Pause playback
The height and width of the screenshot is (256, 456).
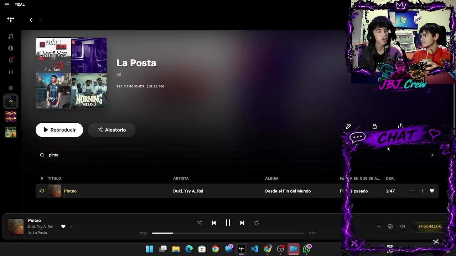228,223
